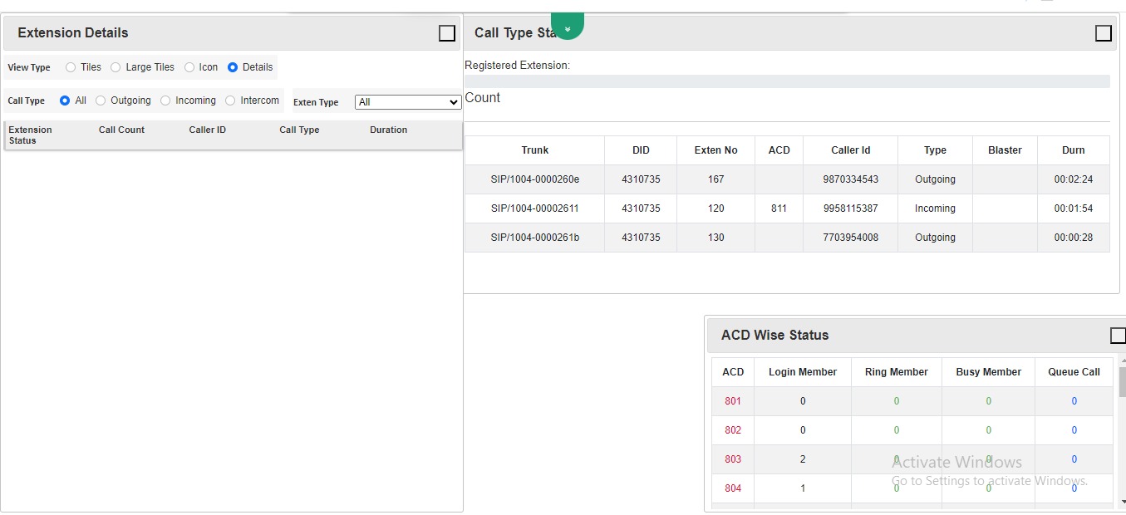Maximize the Call Type Status panel
Image resolution: width=1126 pixels, height=515 pixels.
point(1103,33)
